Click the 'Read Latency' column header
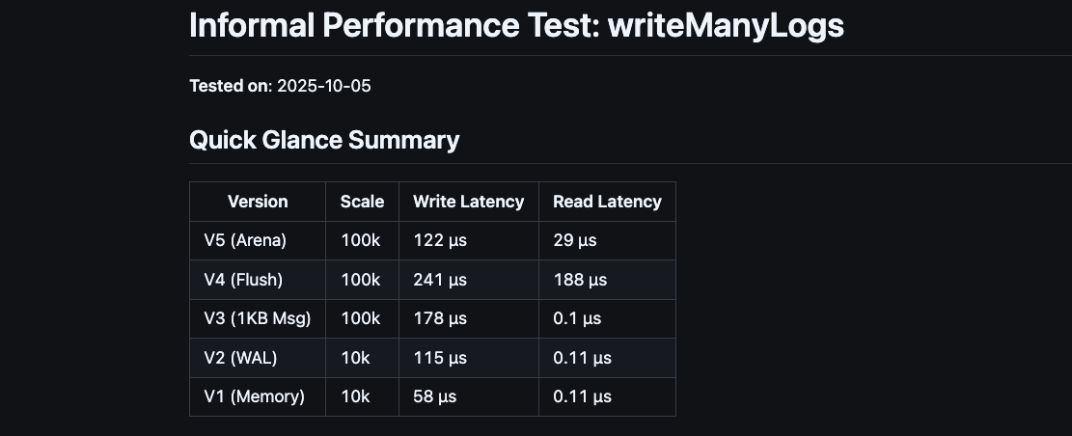This screenshot has height=436, width=1072. click(x=607, y=202)
